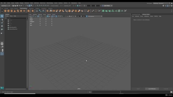Toggle snap to curves
This screenshot has width=173, height=97.
coord(40,6)
